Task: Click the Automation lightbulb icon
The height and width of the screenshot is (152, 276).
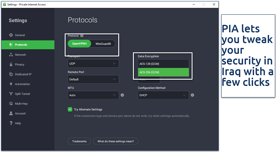Action: point(11,84)
